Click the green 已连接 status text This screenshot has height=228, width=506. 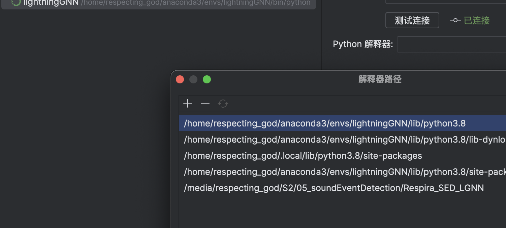tap(477, 21)
